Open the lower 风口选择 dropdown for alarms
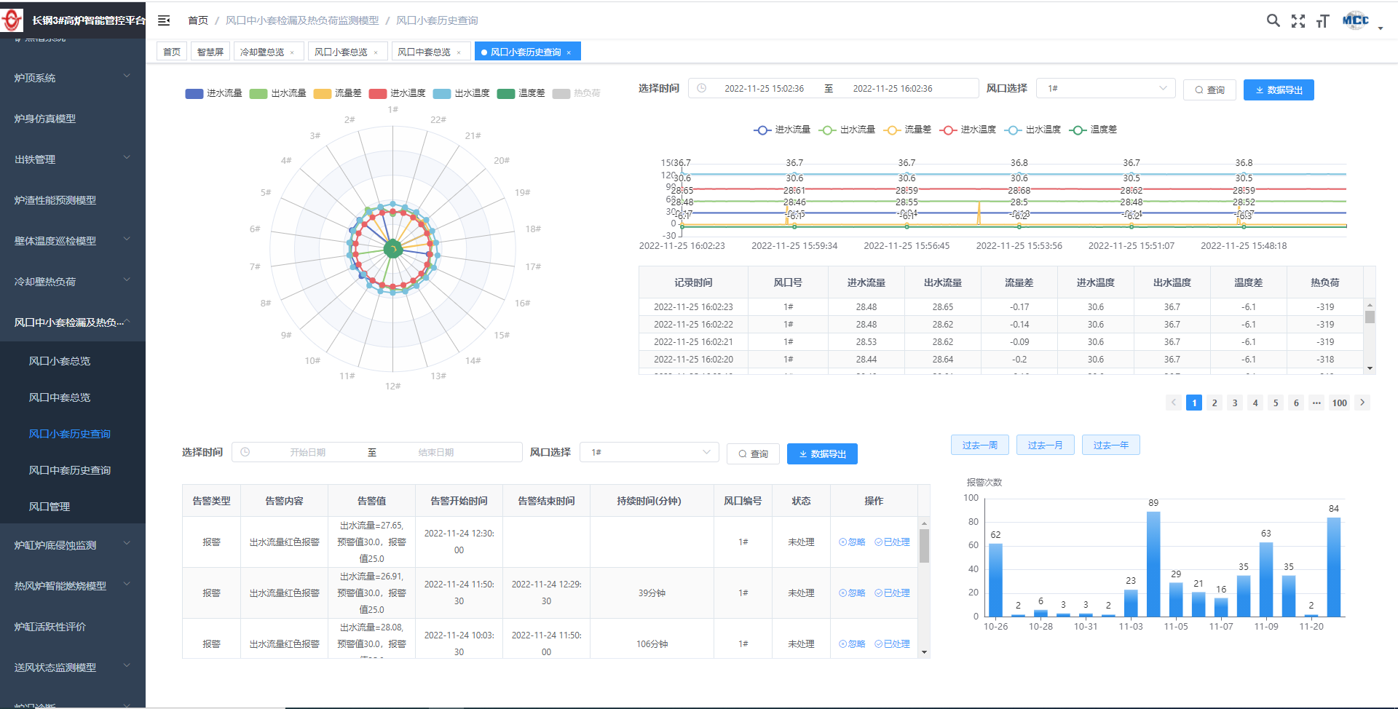Screen dimensions: 1398x709 point(649,453)
